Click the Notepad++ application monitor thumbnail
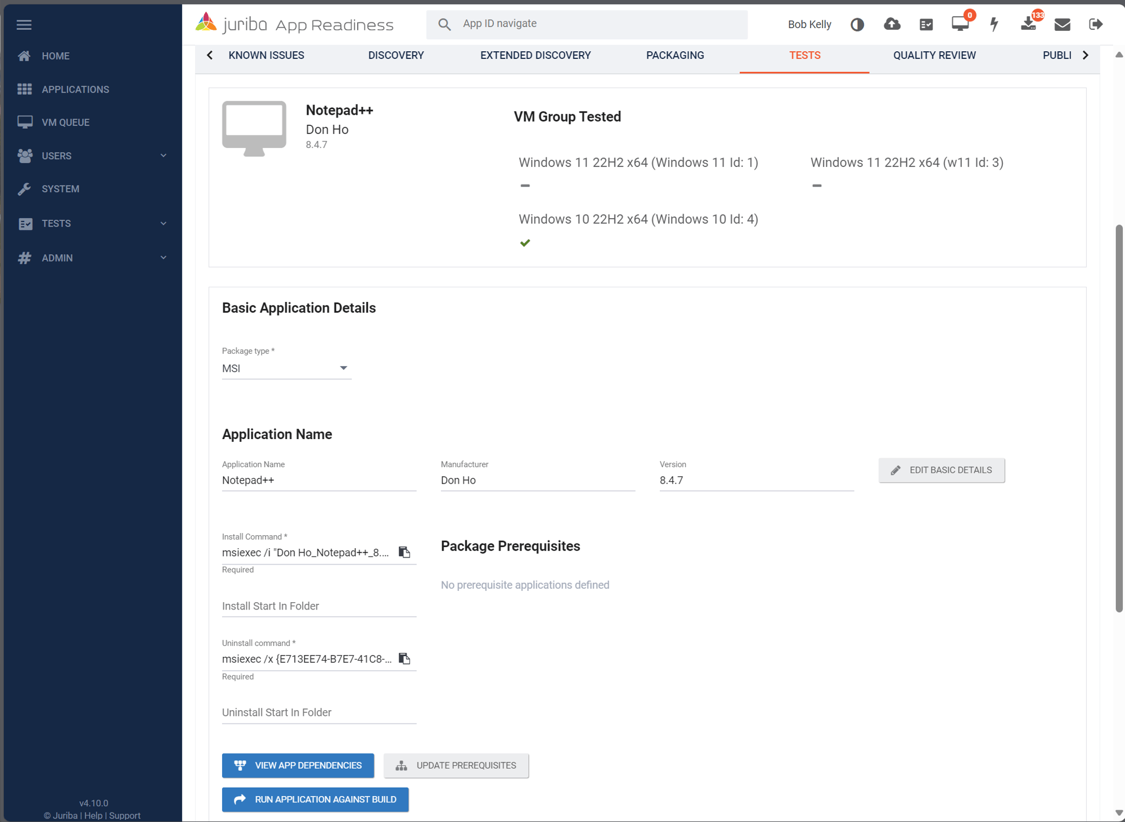 (x=254, y=128)
